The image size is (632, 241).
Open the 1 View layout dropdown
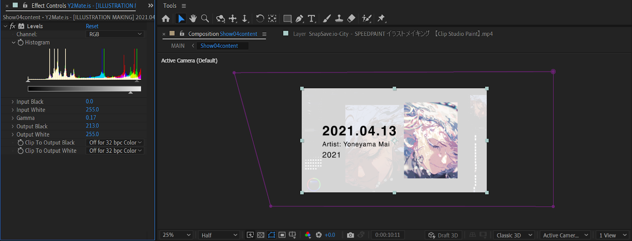click(x=613, y=235)
